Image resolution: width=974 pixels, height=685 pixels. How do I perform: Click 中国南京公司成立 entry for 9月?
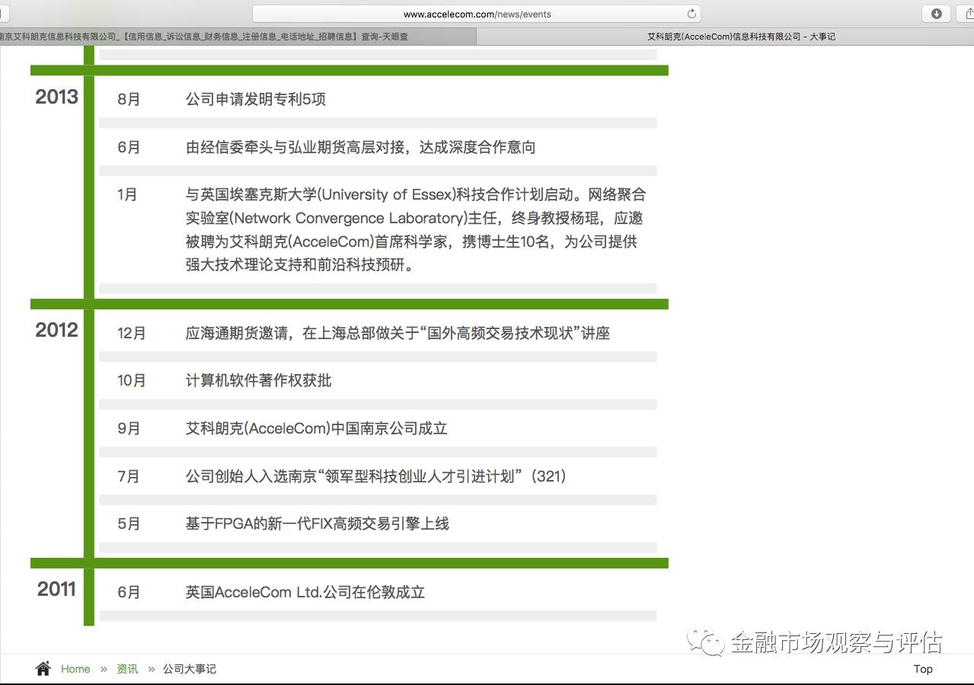317,428
